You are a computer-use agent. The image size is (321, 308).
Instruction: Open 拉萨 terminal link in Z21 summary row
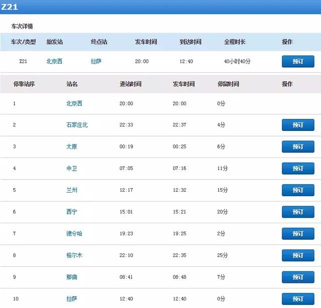click(96, 61)
